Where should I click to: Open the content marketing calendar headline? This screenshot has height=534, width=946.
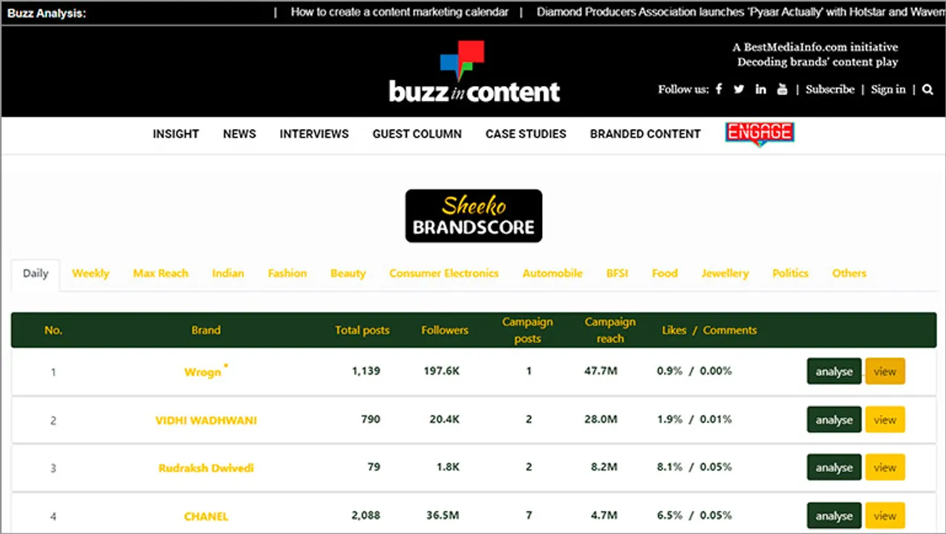click(399, 12)
